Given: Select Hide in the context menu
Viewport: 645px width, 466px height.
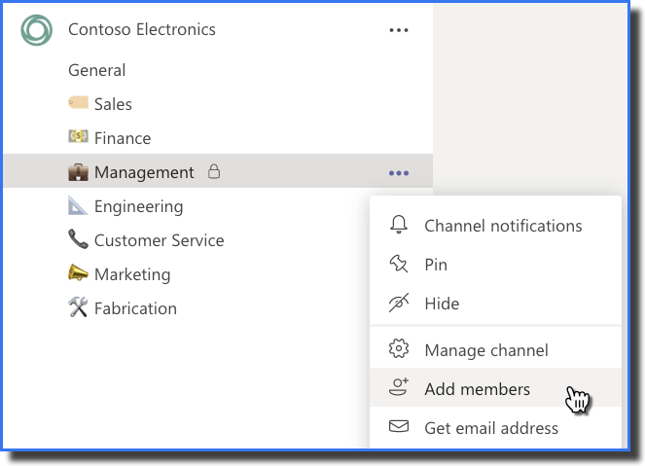Looking at the screenshot, I should (x=495, y=304).
